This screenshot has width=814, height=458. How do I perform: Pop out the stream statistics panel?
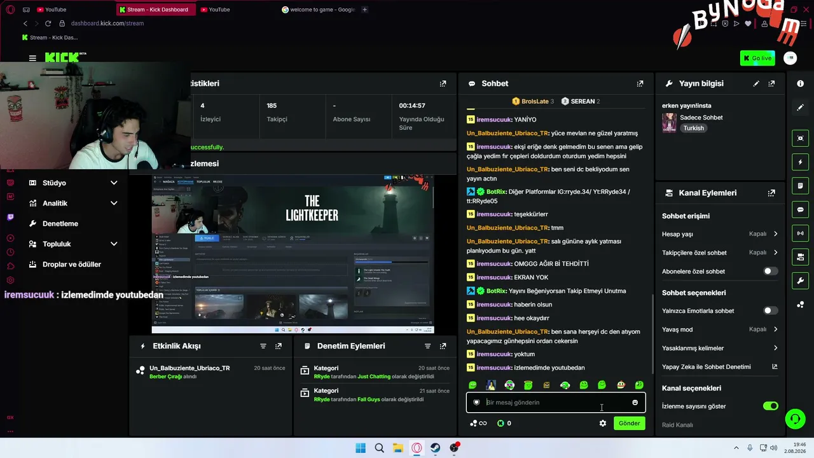443,83
